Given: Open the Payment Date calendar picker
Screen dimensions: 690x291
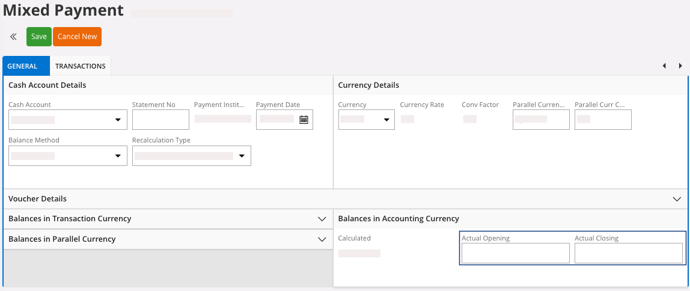Looking at the screenshot, I should pyautogui.click(x=304, y=120).
